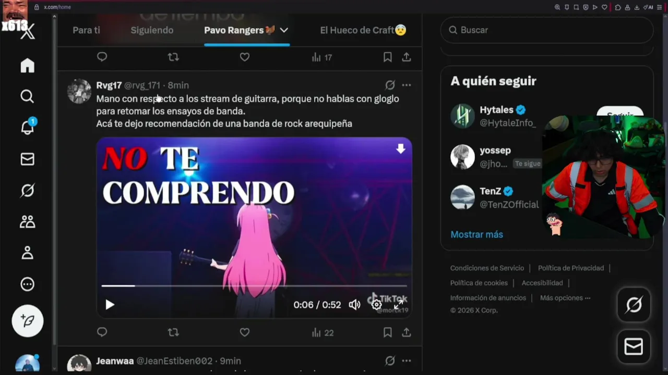Mute the video volume

pyautogui.click(x=354, y=305)
